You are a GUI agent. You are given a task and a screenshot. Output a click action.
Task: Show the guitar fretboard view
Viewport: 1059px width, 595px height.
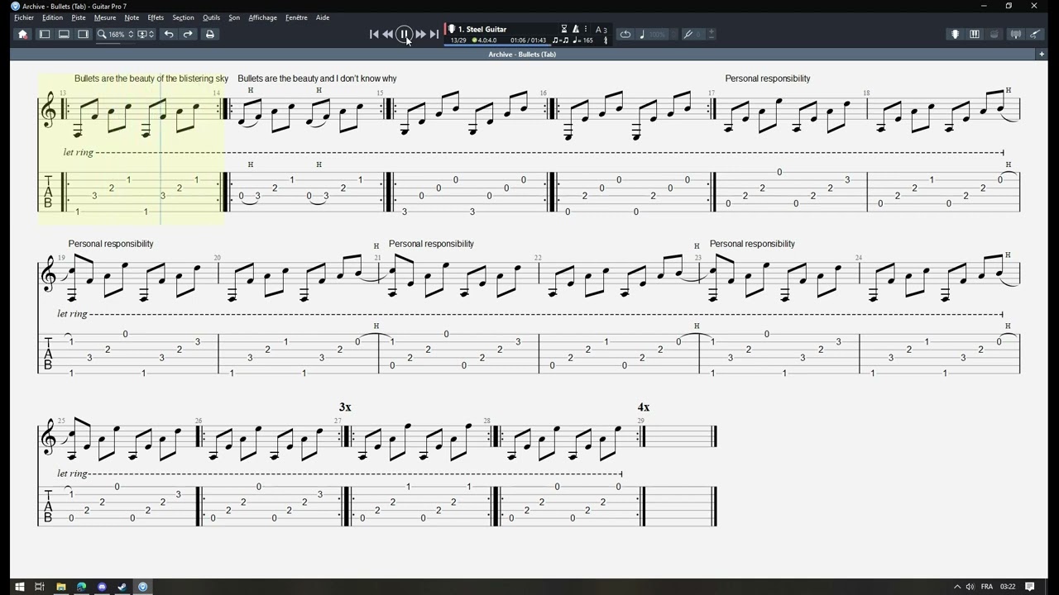[x=956, y=34]
